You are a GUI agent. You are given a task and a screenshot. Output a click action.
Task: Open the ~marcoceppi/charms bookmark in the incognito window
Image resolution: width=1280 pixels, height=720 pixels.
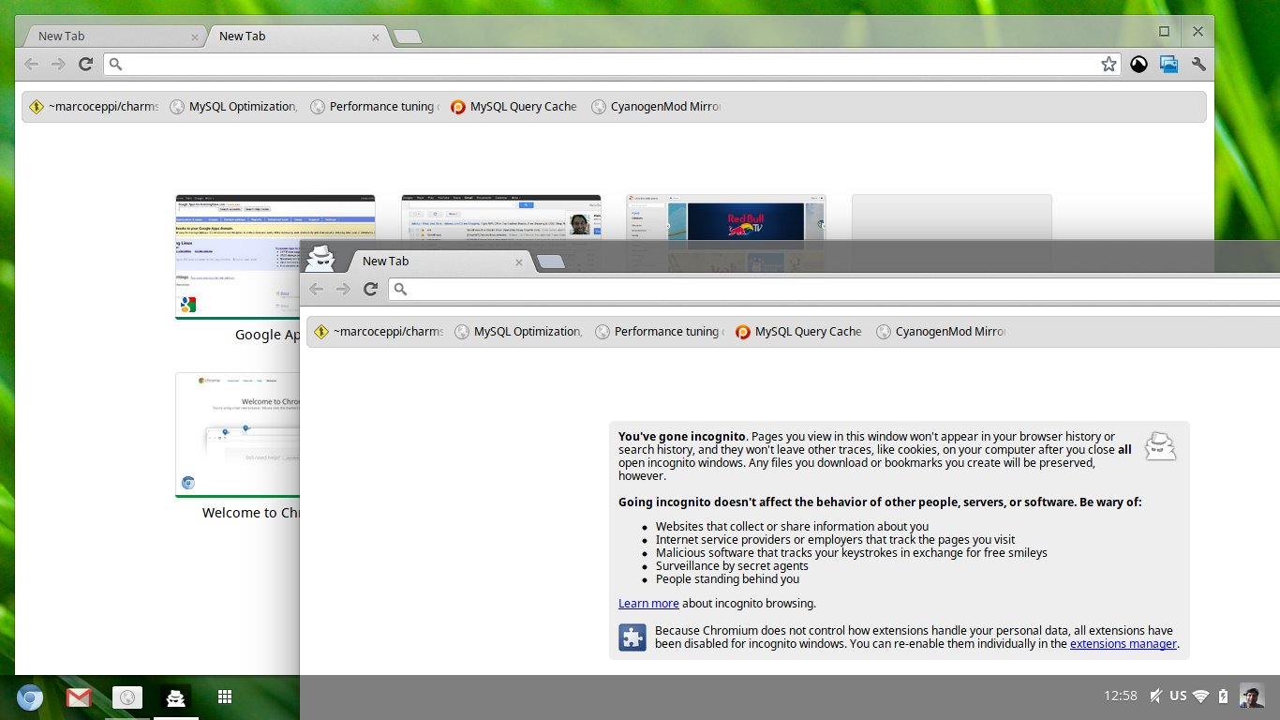click(x=379, y=332)
